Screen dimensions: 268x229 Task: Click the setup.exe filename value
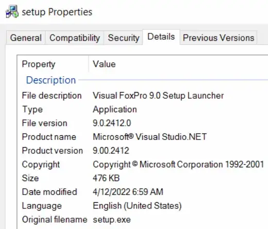pyautogui.click(x=112, y=220)
